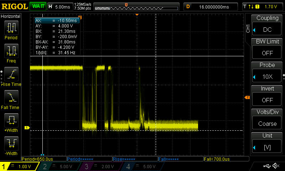Click the delay 16.0000000ms field
Screen dimensions: 285x171
tap(211, 6)
